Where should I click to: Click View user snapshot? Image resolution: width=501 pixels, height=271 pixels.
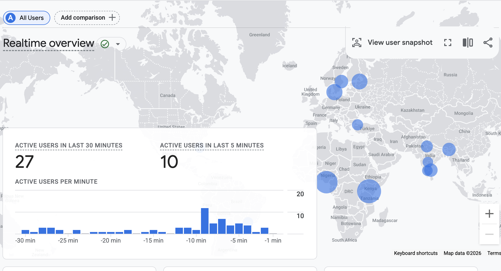(x=400, y=43)
